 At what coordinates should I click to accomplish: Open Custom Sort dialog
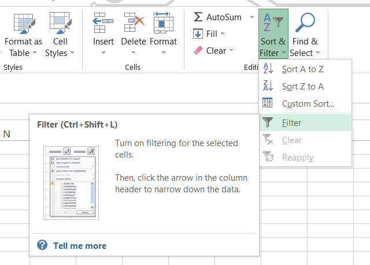pyautogui.click(x=308, y=104)
